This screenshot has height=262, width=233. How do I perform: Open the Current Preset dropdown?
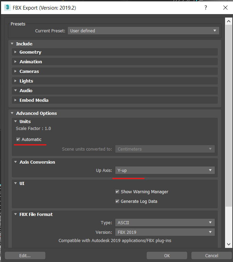tap(143, 31)
